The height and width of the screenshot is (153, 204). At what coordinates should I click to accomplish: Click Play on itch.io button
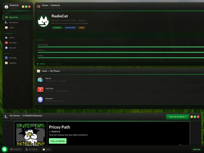click(58, 141)
